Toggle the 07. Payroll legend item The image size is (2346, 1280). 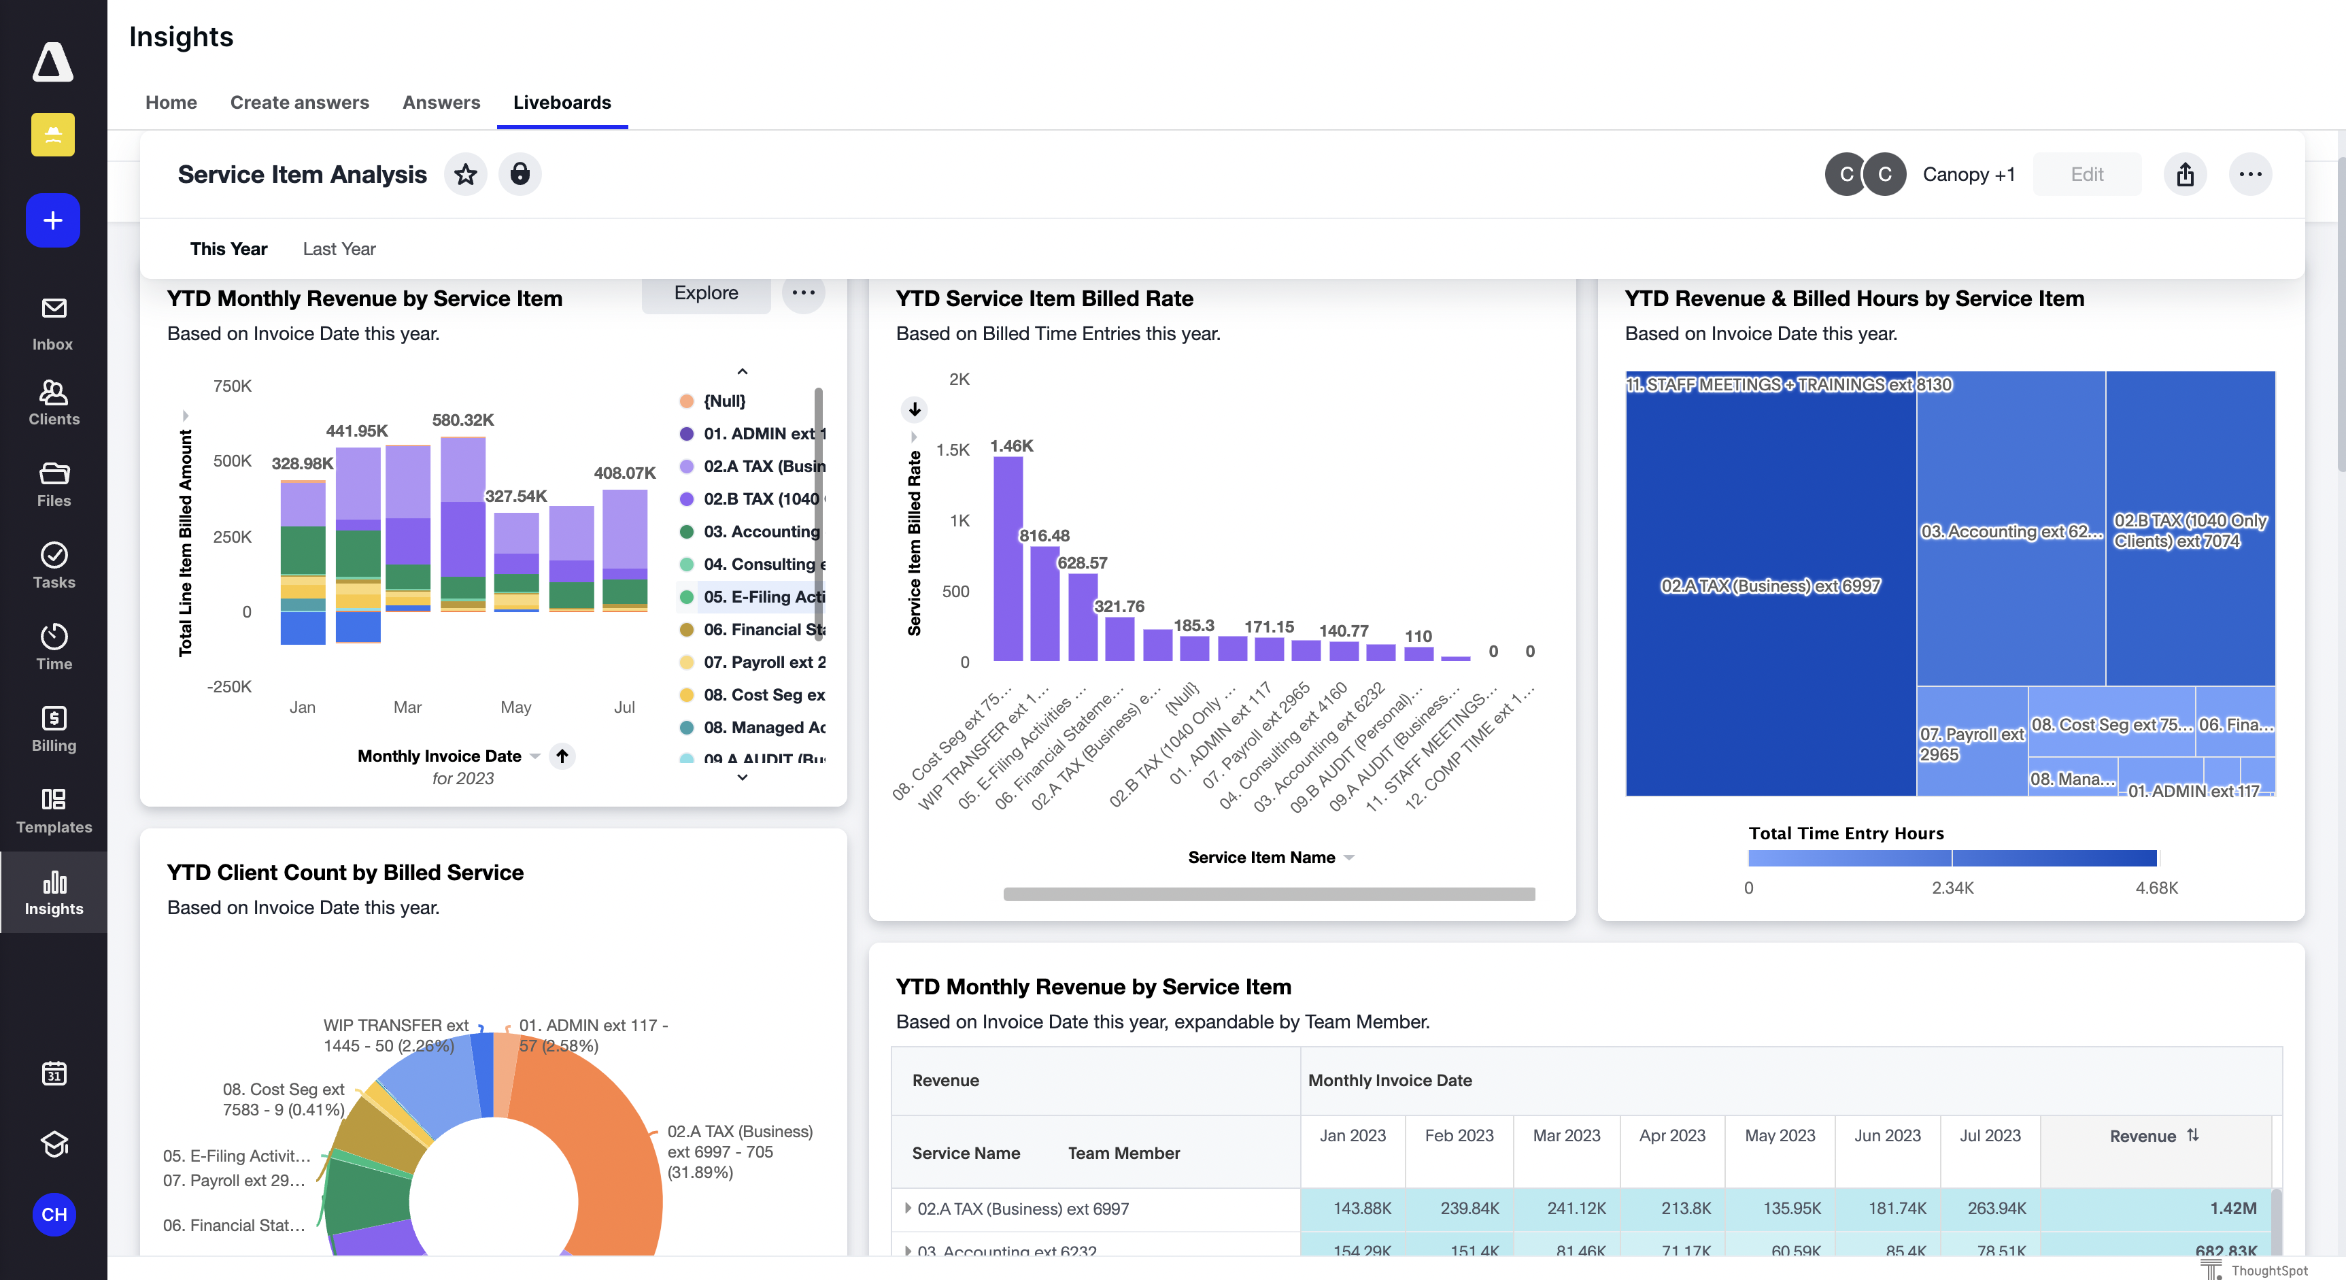point(752,662)
